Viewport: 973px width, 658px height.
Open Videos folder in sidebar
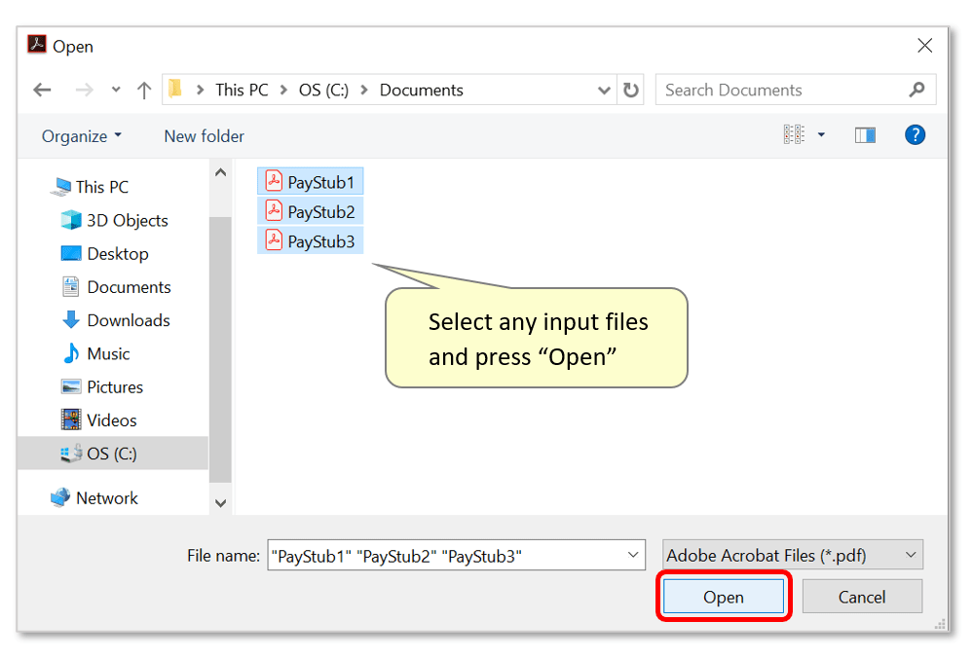pos(98,420)
